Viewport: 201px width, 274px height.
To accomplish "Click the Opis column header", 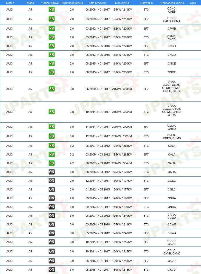I will pos(193,3).
